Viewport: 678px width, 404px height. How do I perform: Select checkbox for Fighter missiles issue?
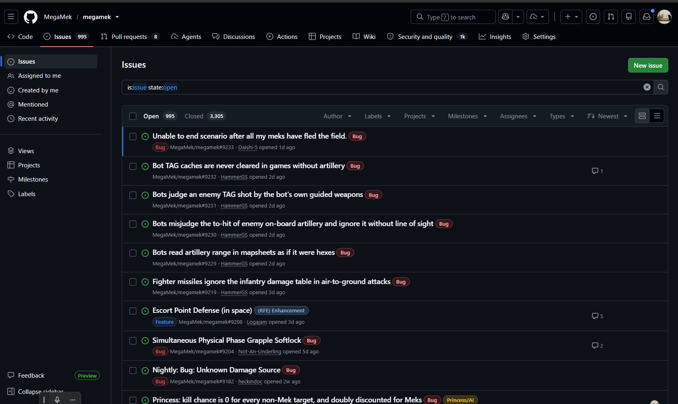point(133,282)
